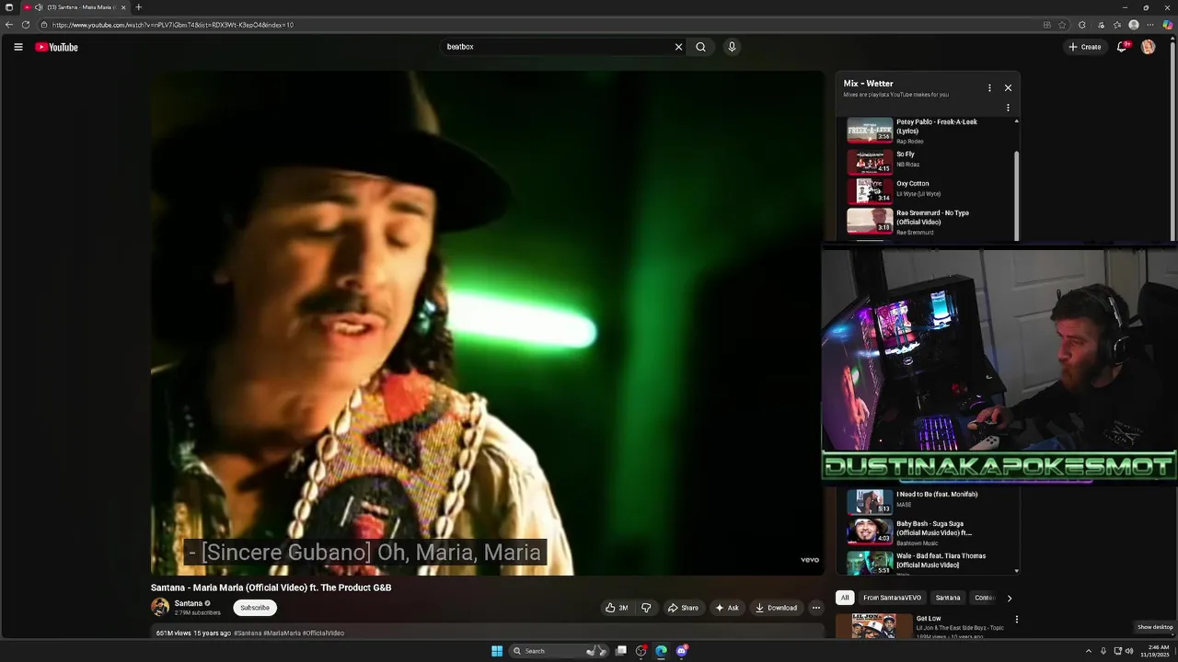
Task: Open taskbar clock showing 2:46 AM
Action: pyautogui.click(x=1155, y=651)
